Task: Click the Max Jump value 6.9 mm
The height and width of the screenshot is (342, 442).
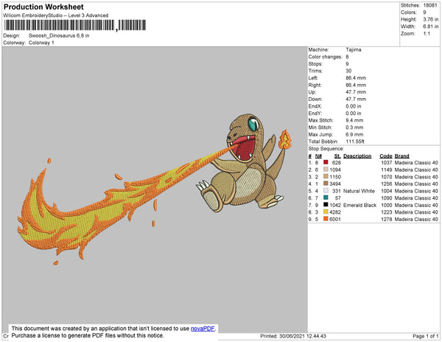Action: point(354,134)
